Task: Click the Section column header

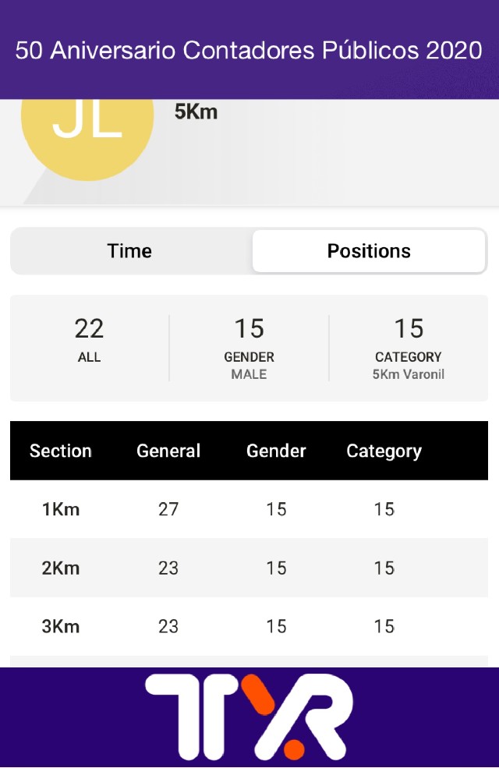Action: pyautogui.click(x=61, y=451)
